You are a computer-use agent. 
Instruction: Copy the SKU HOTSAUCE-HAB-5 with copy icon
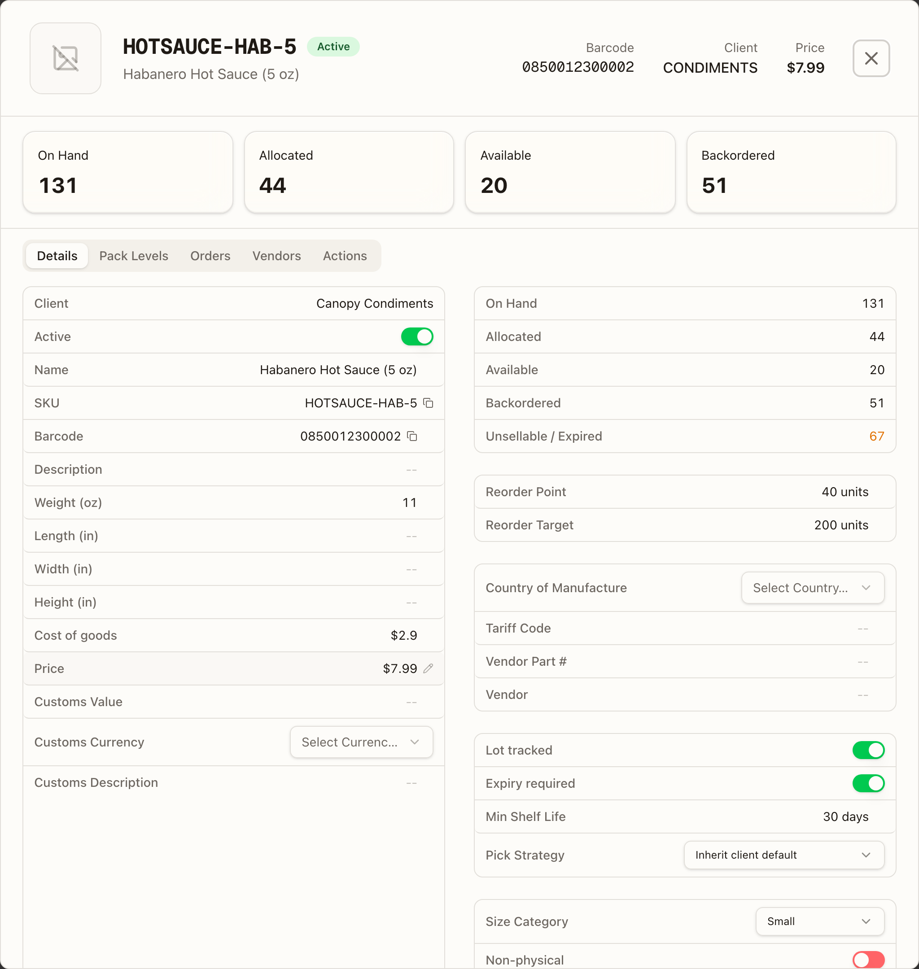428,403
